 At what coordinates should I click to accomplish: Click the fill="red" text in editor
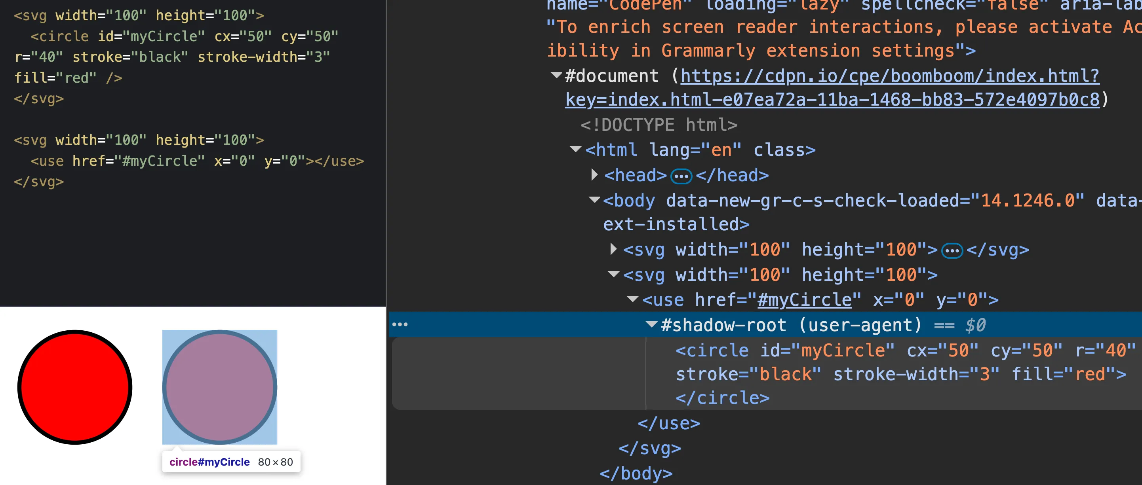pos(55,78)
